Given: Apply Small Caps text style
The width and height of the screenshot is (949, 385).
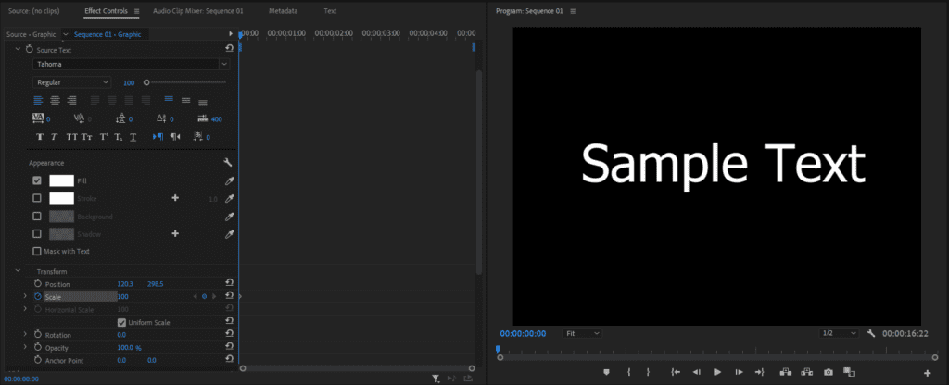Looking at the screenshot, I should (x=87, y=137).
